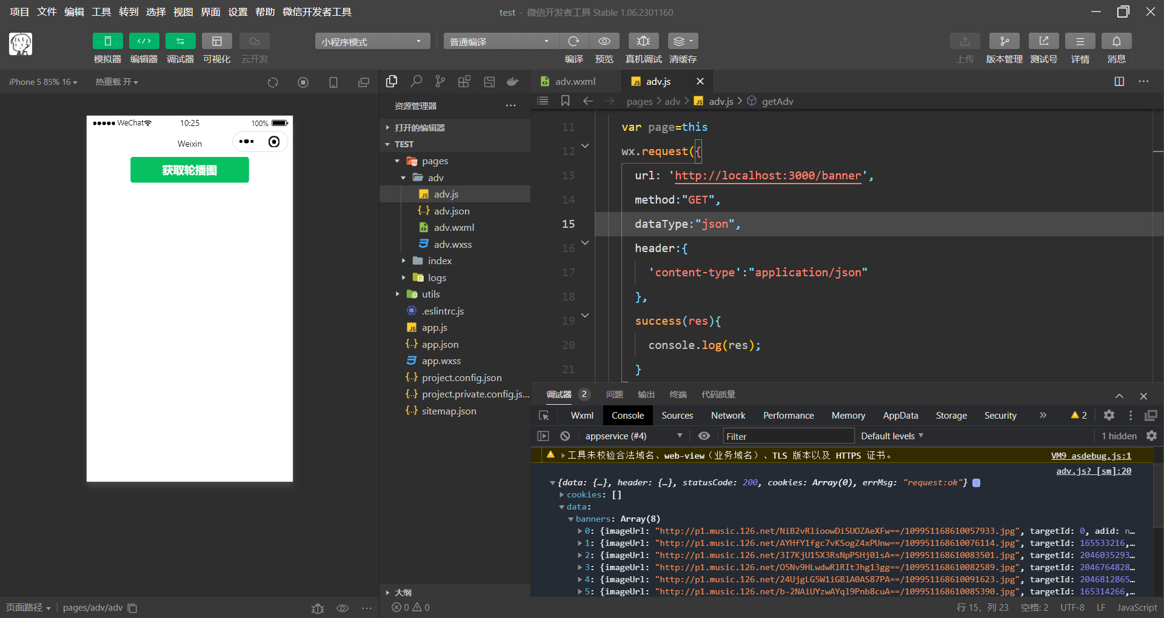Open the Default levels dropdown

click(x=892, y=436)
